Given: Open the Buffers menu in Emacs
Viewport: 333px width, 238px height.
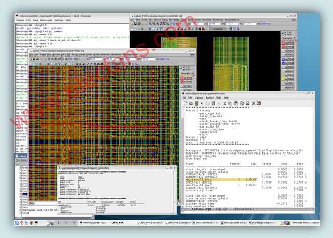Looking at the screenshot, I should click(210, 97).
